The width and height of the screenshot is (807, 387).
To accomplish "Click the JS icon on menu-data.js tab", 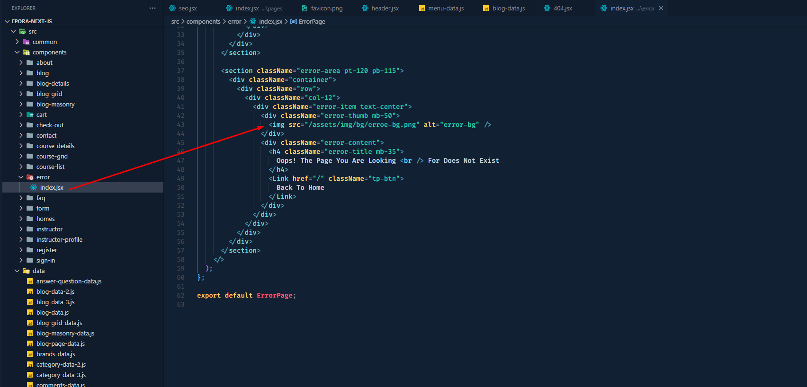I will pos(422,9).
